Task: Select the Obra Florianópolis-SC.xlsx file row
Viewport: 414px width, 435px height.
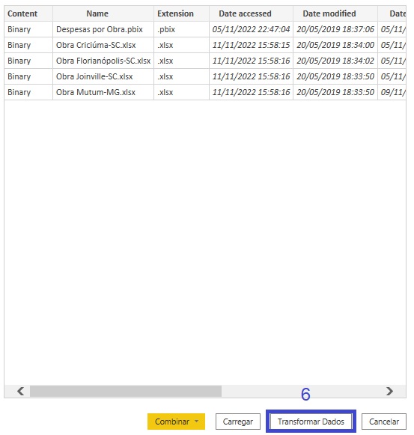Action: (x=205, y=61)
